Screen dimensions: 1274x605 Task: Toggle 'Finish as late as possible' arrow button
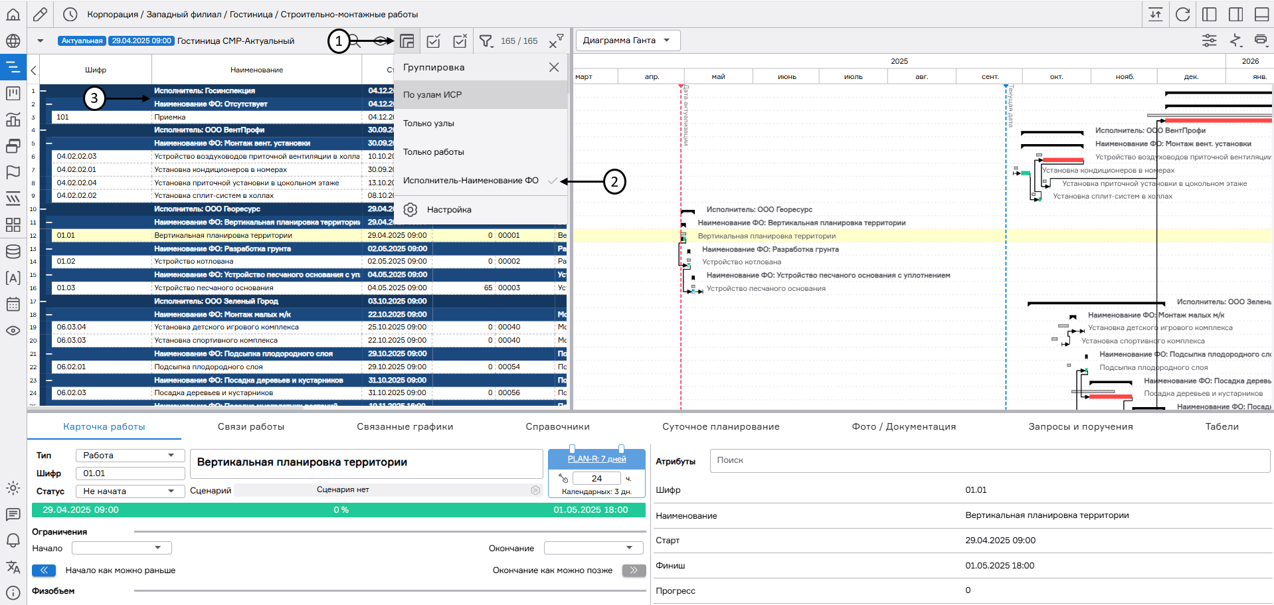point(634,570)
